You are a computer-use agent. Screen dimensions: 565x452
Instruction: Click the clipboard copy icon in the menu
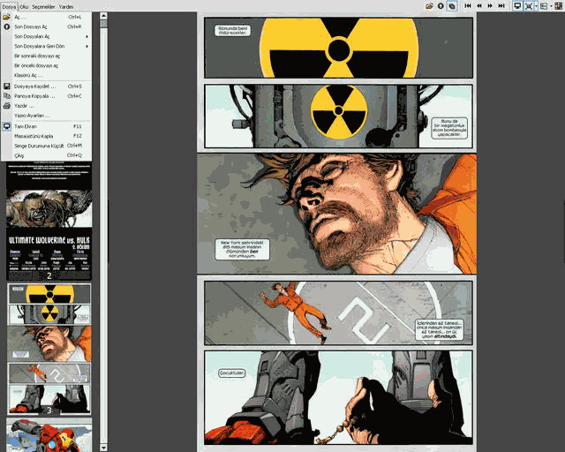[6, 96]
